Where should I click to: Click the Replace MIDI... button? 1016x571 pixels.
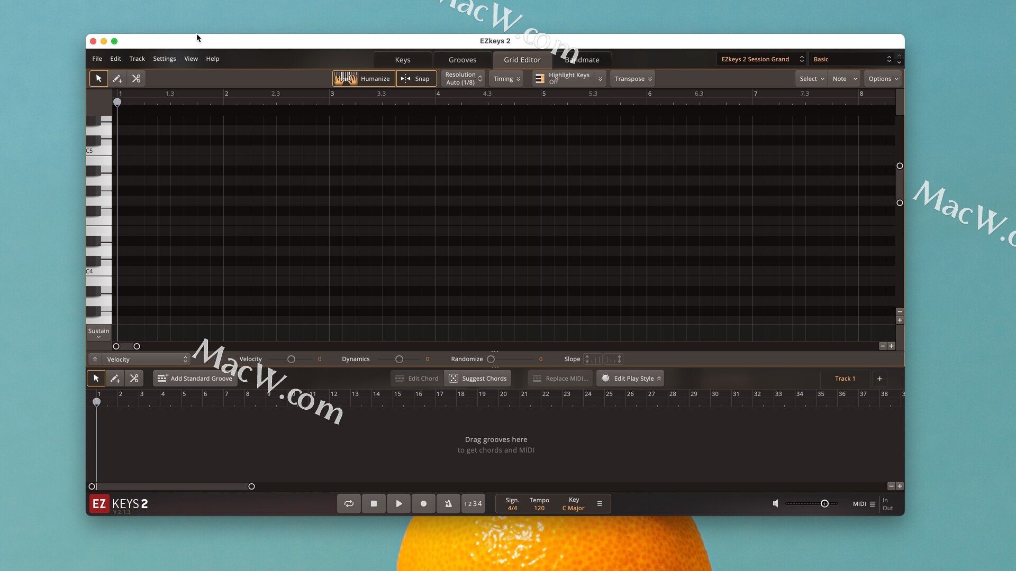pos(560,379)
